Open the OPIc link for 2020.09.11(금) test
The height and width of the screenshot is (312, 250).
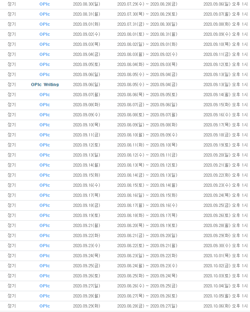[45, 135]
